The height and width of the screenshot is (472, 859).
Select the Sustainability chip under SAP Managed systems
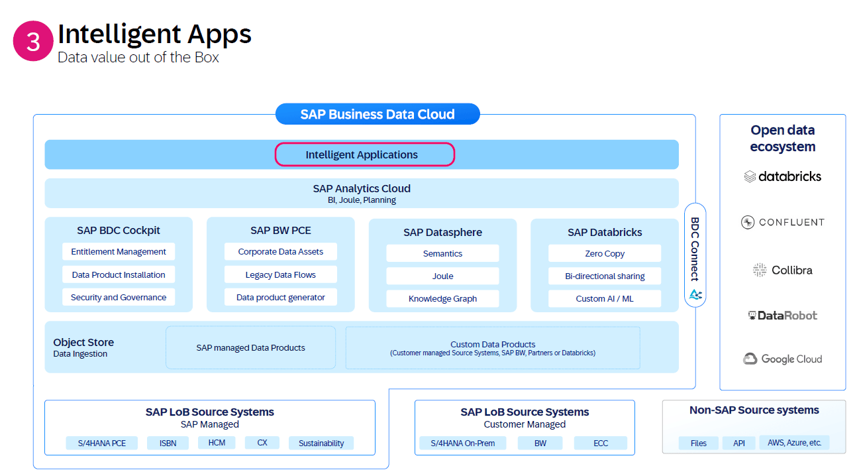point(321,442)
